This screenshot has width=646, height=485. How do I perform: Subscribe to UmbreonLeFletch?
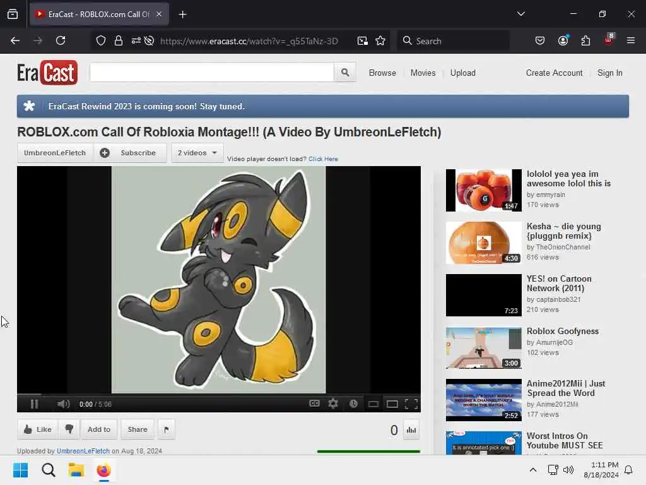pyautogui.click(x=130, y=153)
